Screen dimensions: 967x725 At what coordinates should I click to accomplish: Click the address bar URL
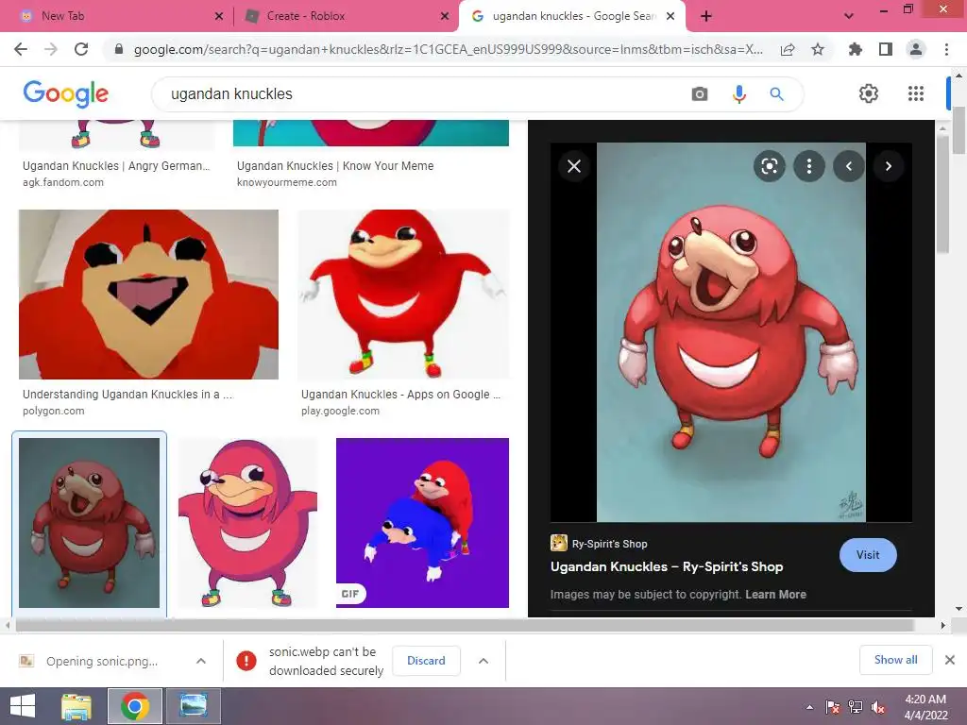pyautogui.click(x=449, y=49)
